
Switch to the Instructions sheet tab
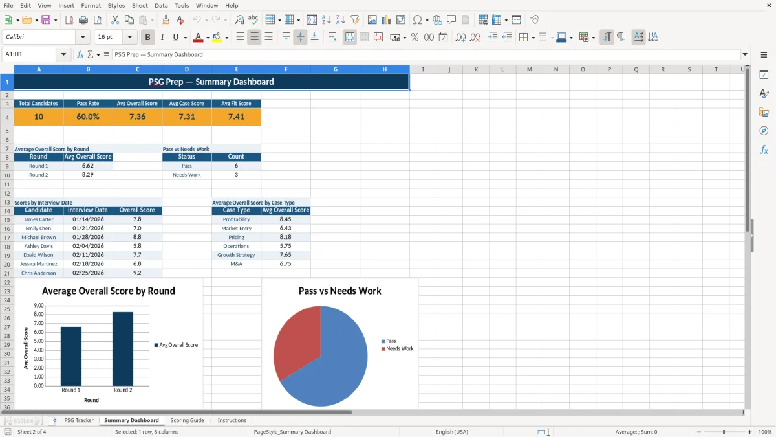(x=232, y=420)
